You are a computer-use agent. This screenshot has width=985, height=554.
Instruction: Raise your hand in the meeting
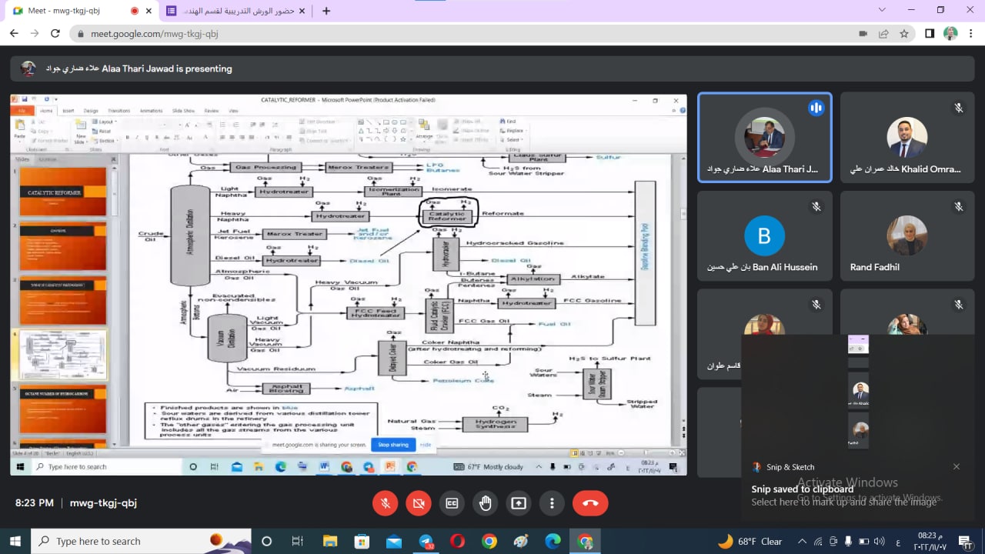(485, 503)
